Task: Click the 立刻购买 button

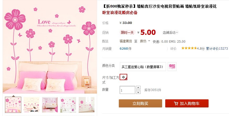Action: click(x=140, y=104)
